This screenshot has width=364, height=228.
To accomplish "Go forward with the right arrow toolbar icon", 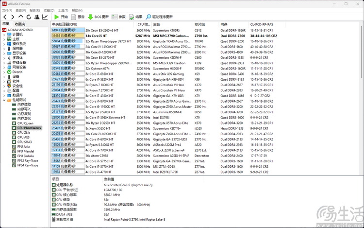I will click(13, 17).
